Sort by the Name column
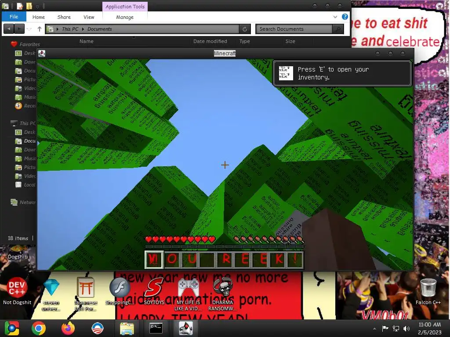The height and width of the screenshot is (337, 450). point(87,41)
